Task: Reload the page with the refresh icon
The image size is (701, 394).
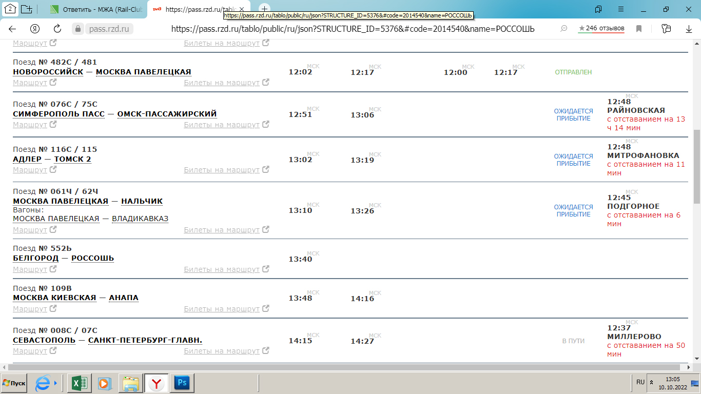Action: (57, 29)
